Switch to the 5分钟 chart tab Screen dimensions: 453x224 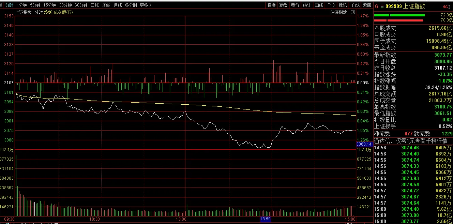point(35,5)
